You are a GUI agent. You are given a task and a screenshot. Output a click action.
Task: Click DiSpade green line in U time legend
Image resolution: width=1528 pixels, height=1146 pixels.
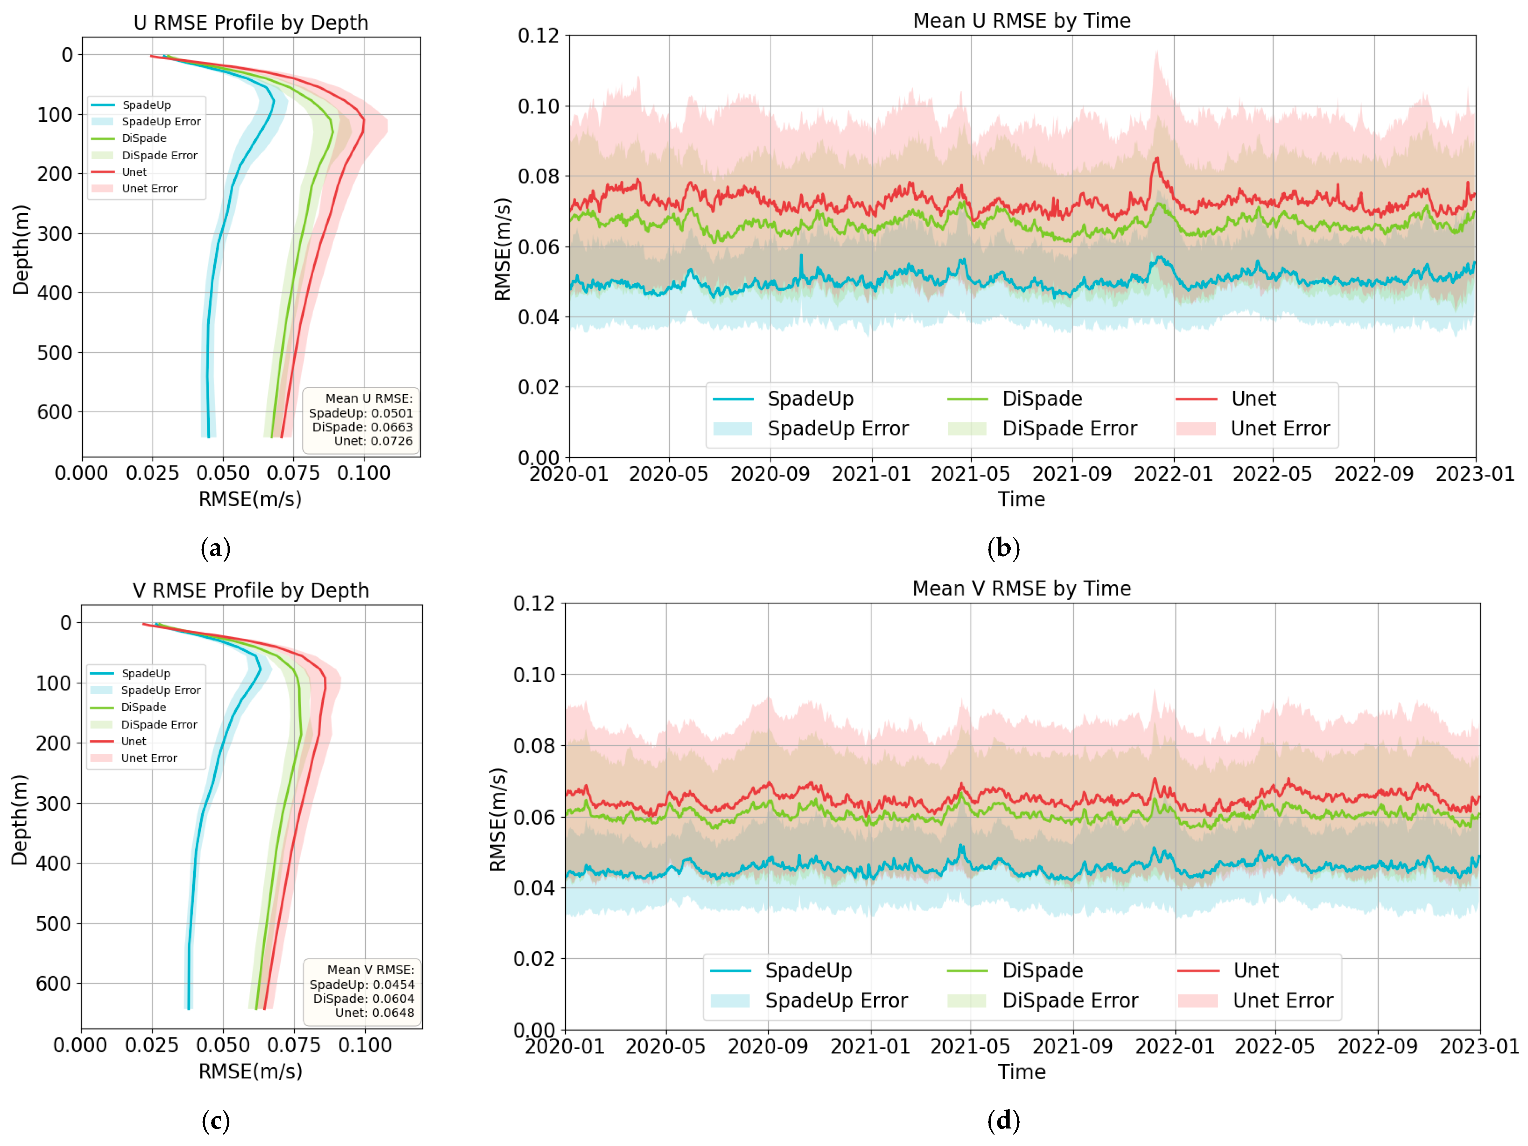967,399
